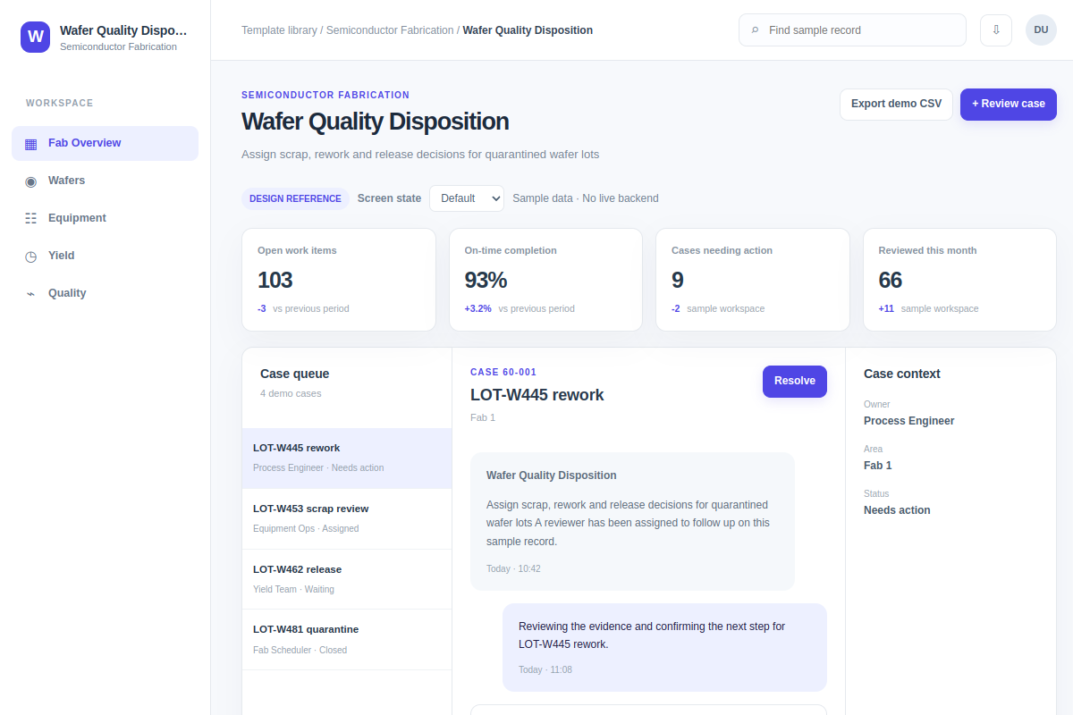Viewport: 1073px width, 715px height.
Task: Open Fab Overview in sidebar
Action: pos(105,143)
